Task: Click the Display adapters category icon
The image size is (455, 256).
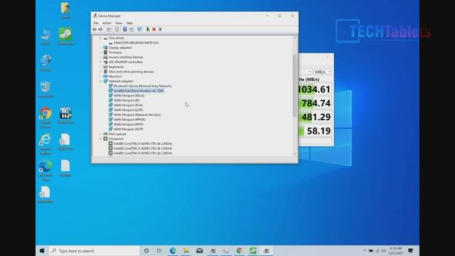Action: 105,48
